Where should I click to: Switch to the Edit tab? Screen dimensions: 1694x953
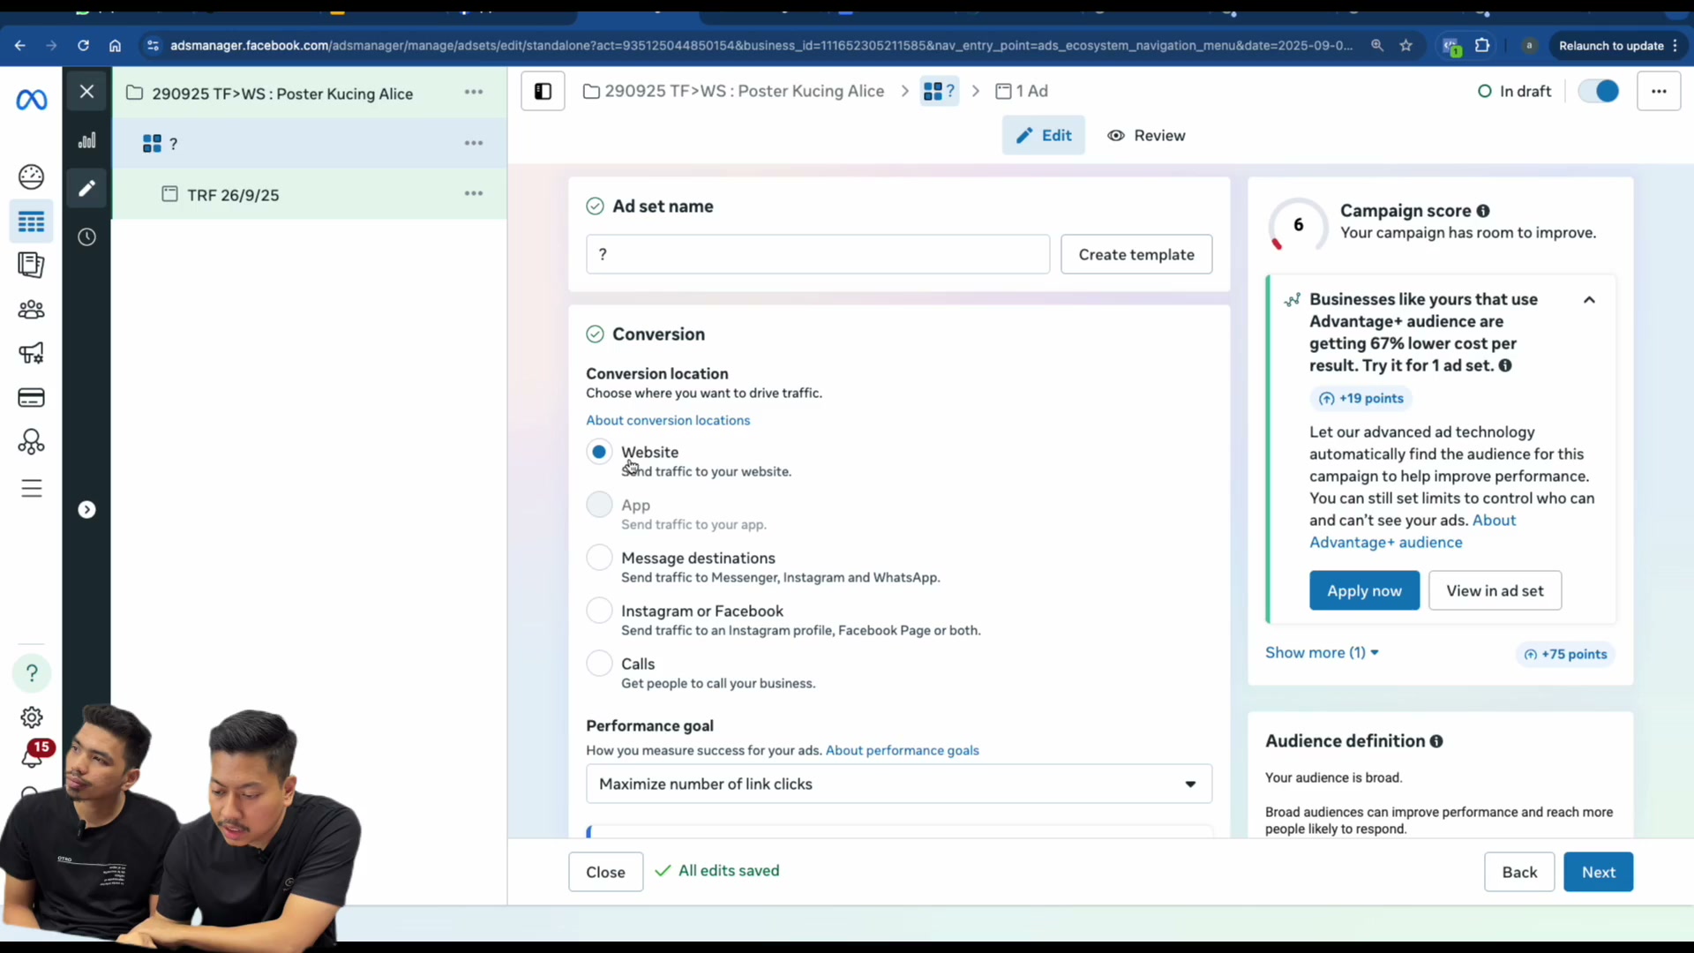tap(1044, 136)
